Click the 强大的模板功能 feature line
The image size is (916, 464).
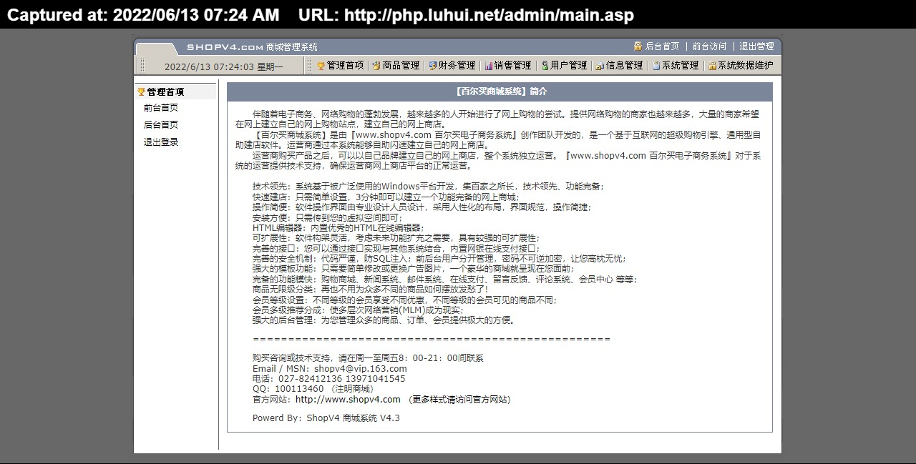coord(413,269)
